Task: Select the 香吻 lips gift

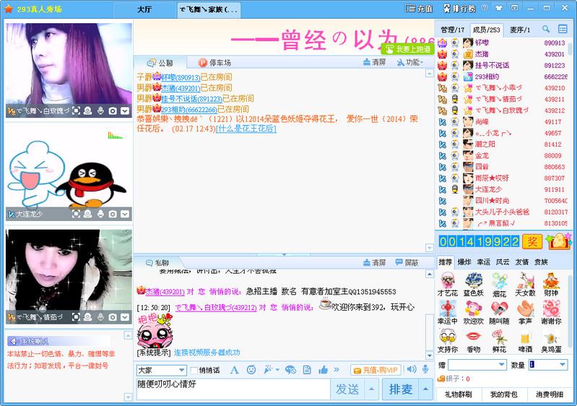Action: pyautogui.click(x=473, y=341)
